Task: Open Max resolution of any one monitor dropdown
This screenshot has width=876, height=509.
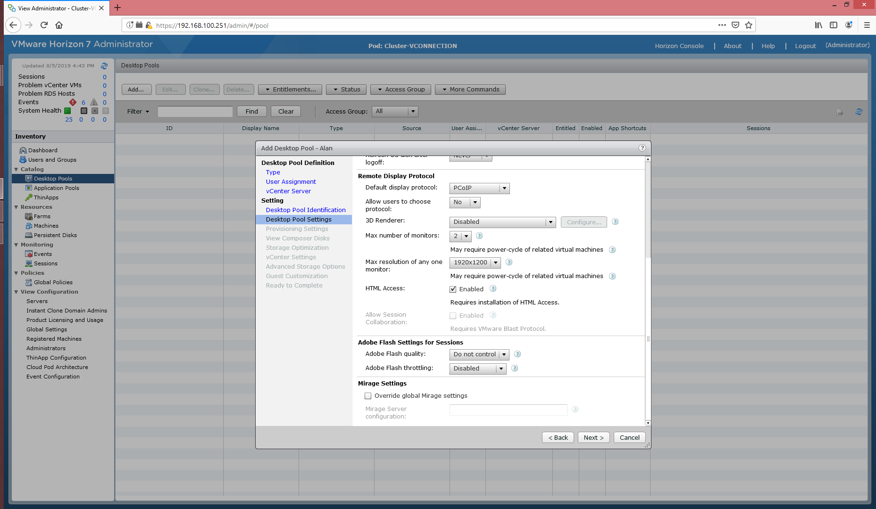Action: 475,263
